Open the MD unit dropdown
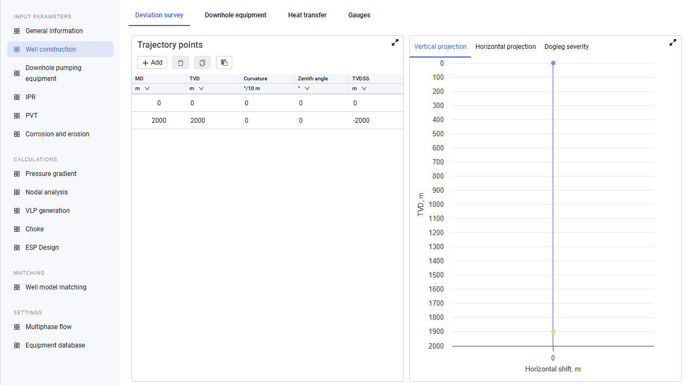This screenshot has width=687, height=385. click(143, 89)
